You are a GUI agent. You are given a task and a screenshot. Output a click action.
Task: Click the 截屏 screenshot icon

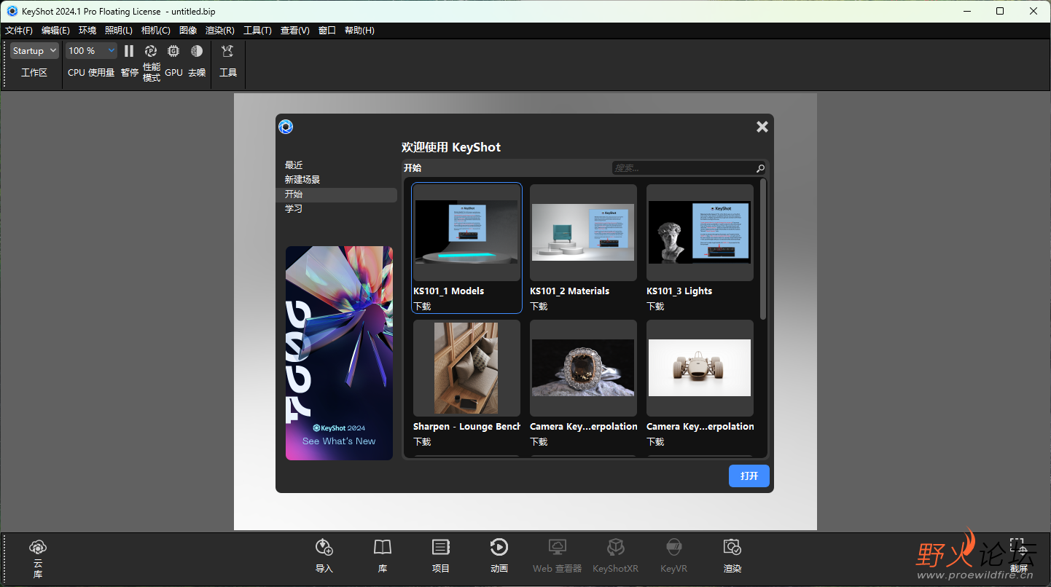pyautogui.click(x=1017, y=547)
